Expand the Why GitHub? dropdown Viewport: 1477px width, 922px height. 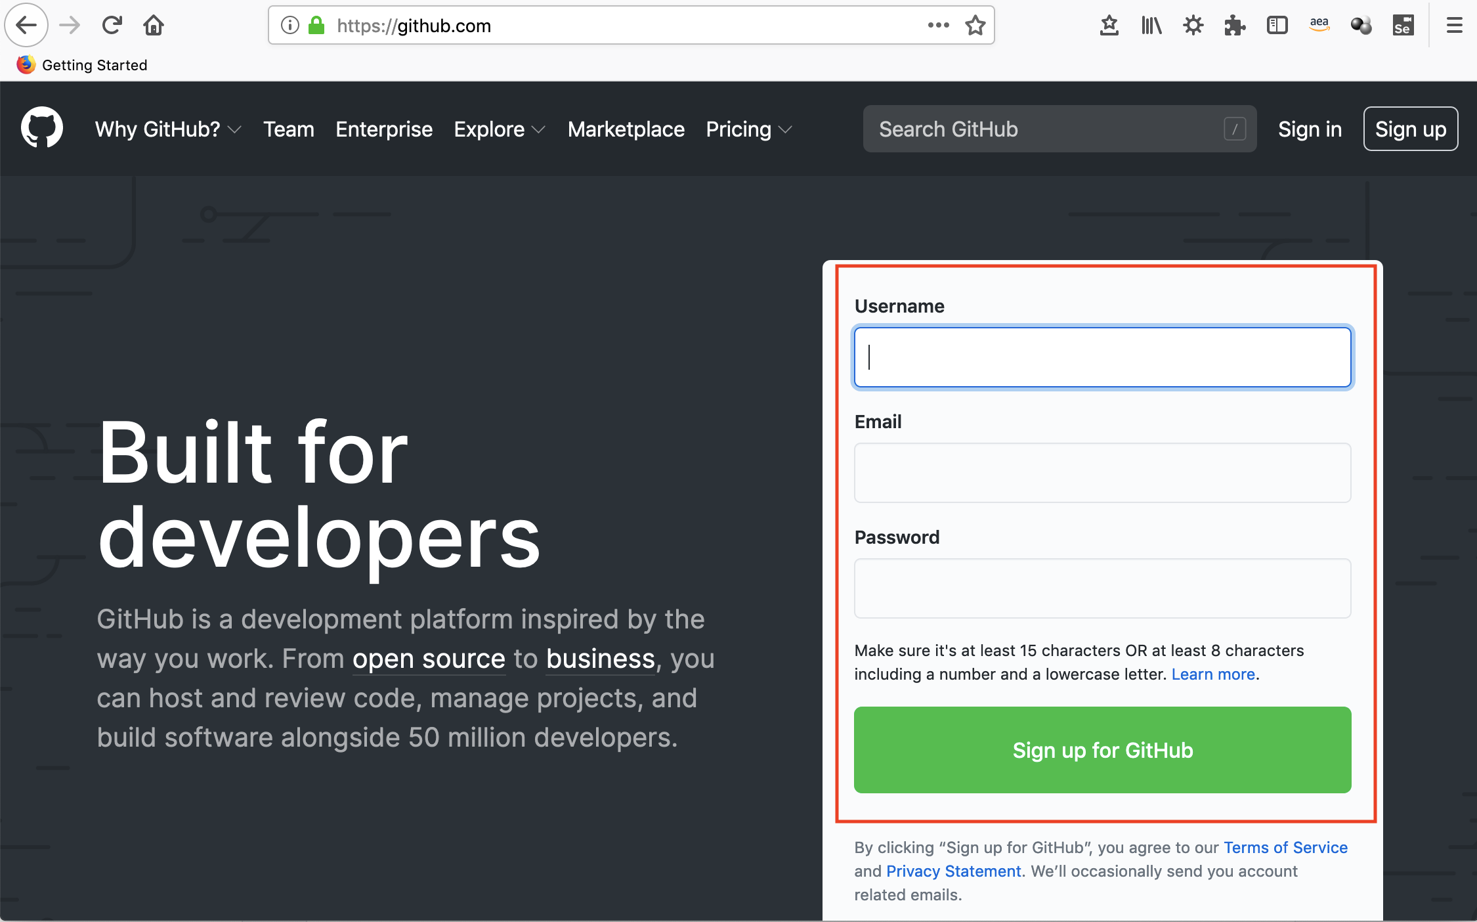click(168, 129)
